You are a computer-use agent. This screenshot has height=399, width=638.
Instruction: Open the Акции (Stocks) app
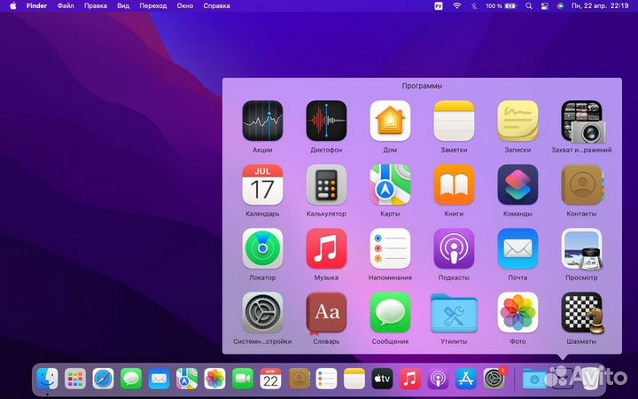[x=262, y=121]
